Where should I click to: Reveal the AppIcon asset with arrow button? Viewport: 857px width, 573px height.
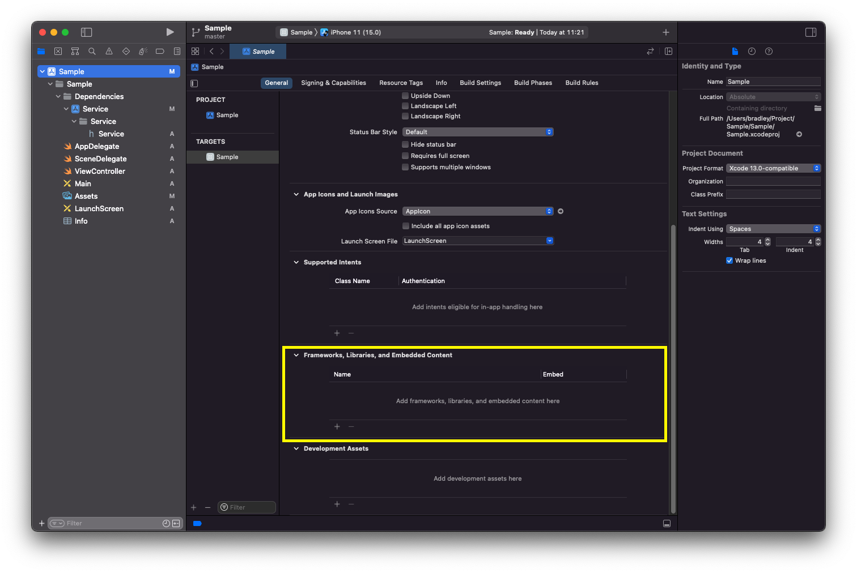[x=561, y=211]
